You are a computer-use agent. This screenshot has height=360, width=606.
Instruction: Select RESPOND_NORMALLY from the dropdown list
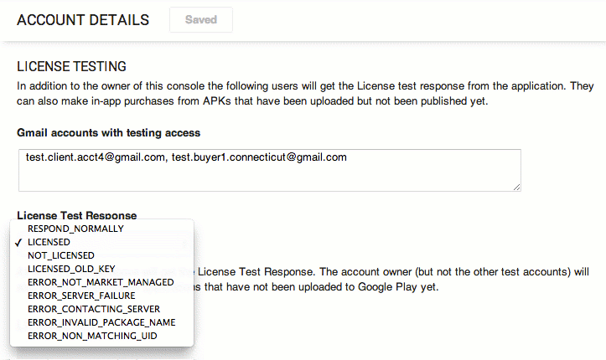coord(75,229)
